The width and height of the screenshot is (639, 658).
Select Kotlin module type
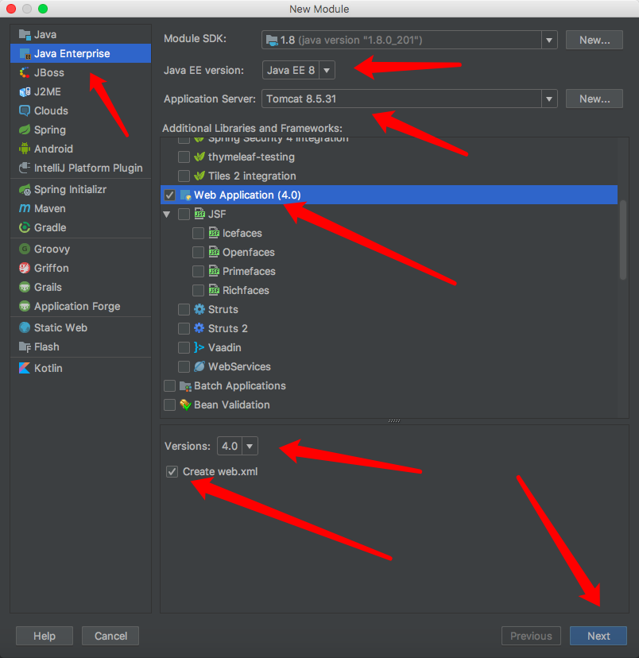pos(80,369)
